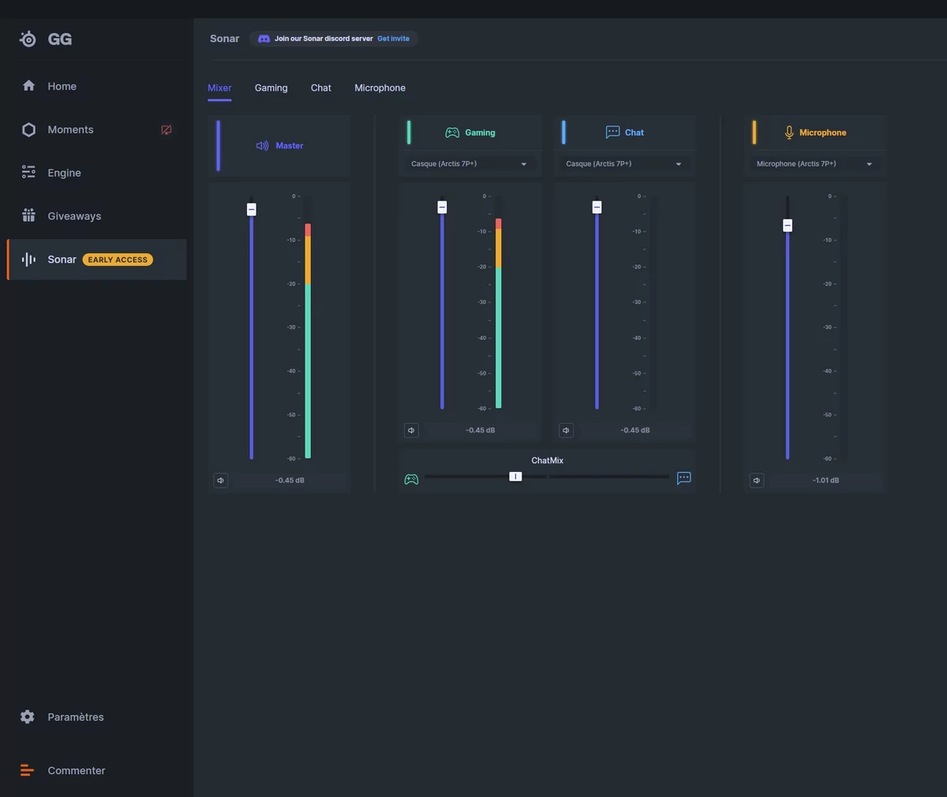Click the Chat -0.45 dB value
The image size is (947, 797).
coord(635,431)
